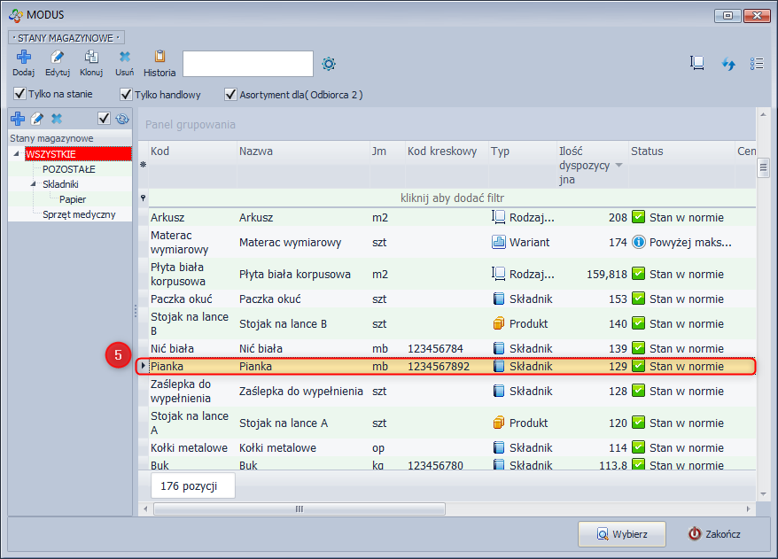Toggle the 'Tylko na stanie' checkbox
The width and height of the screenshot is (778, 559).
point(19,94)
